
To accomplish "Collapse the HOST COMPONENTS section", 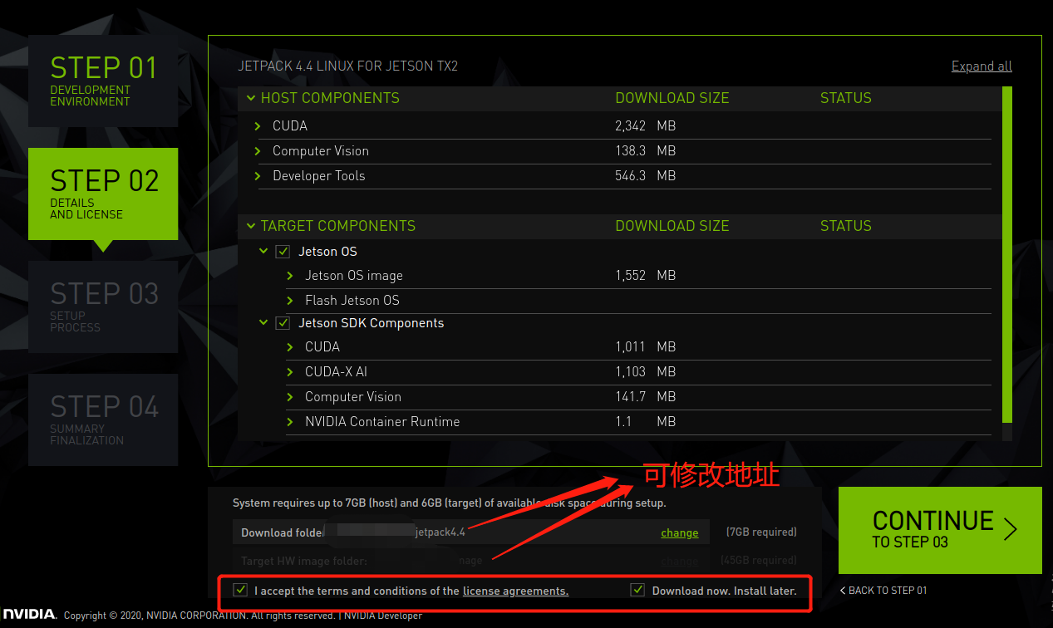I will point(251,98).
